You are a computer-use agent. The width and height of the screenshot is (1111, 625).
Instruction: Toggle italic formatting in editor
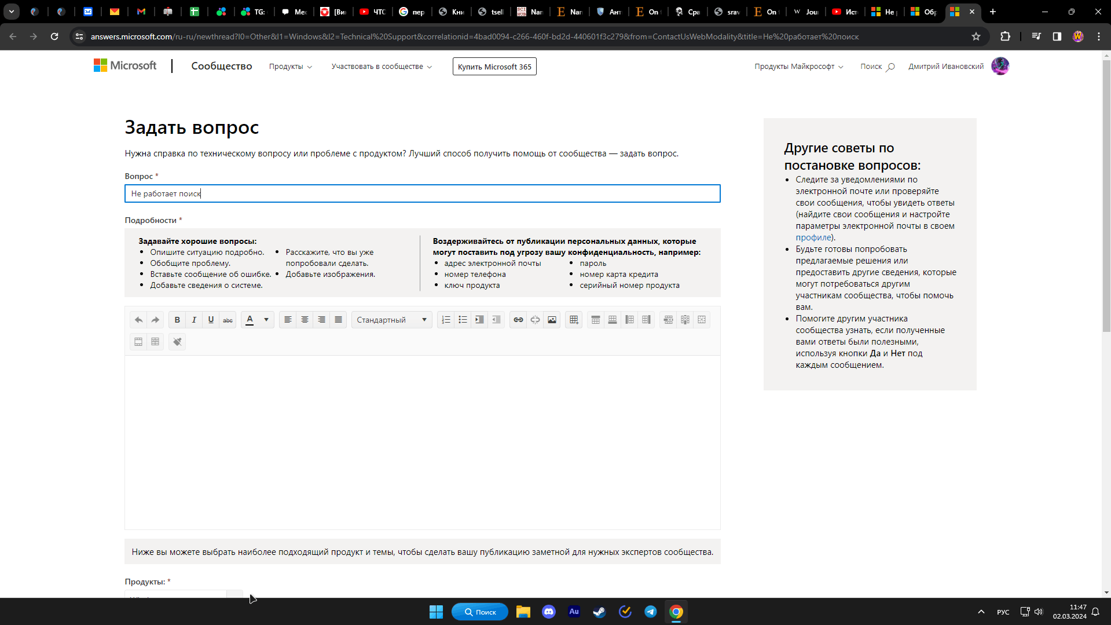coord(194,320)
